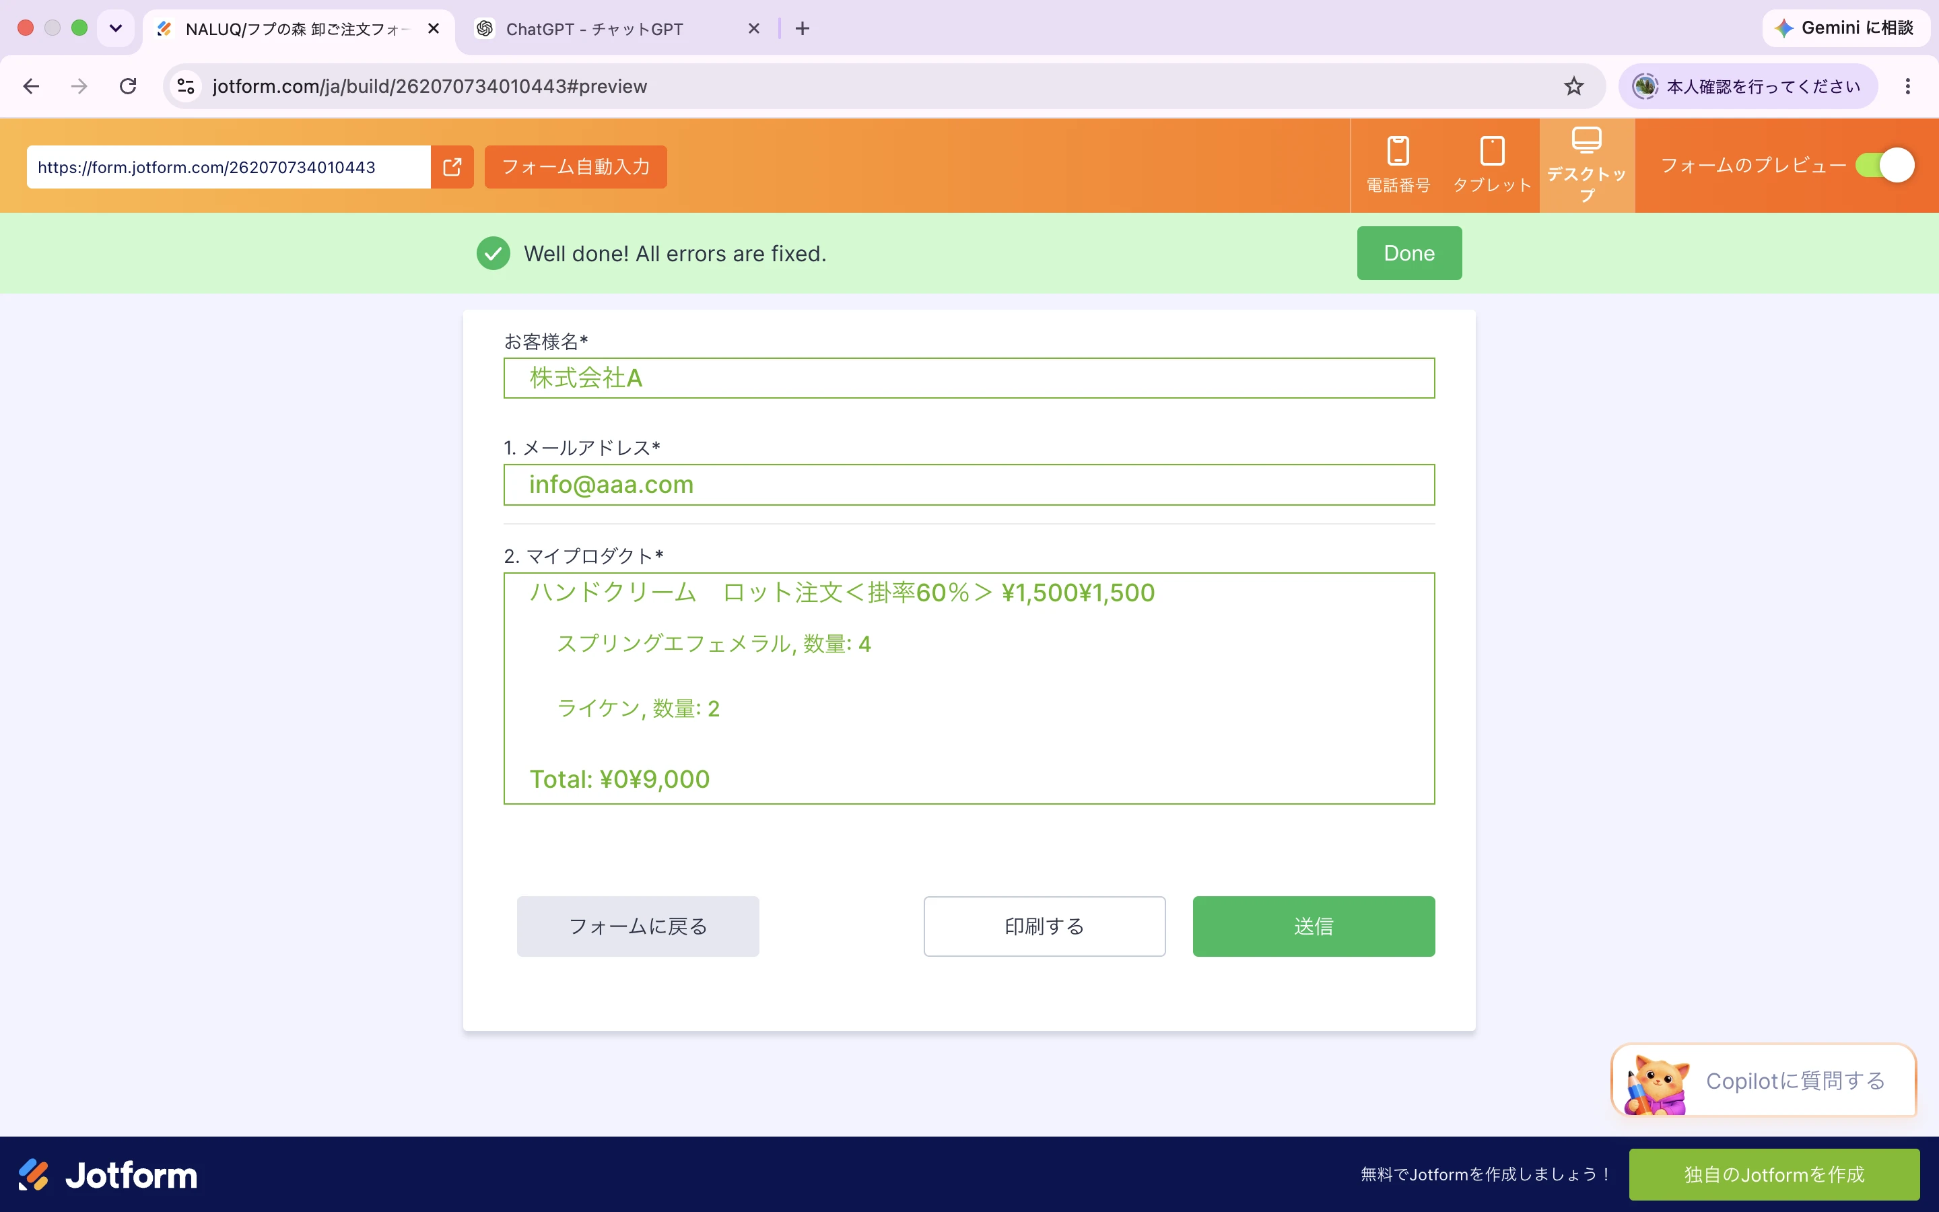
Task: Click the ハンドクリーム product summary line
Action: [x=842, y=593]
